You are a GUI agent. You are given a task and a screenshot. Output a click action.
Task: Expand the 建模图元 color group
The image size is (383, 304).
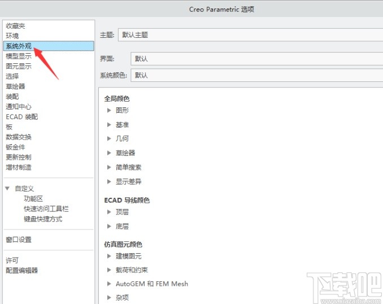click(109, 256)
